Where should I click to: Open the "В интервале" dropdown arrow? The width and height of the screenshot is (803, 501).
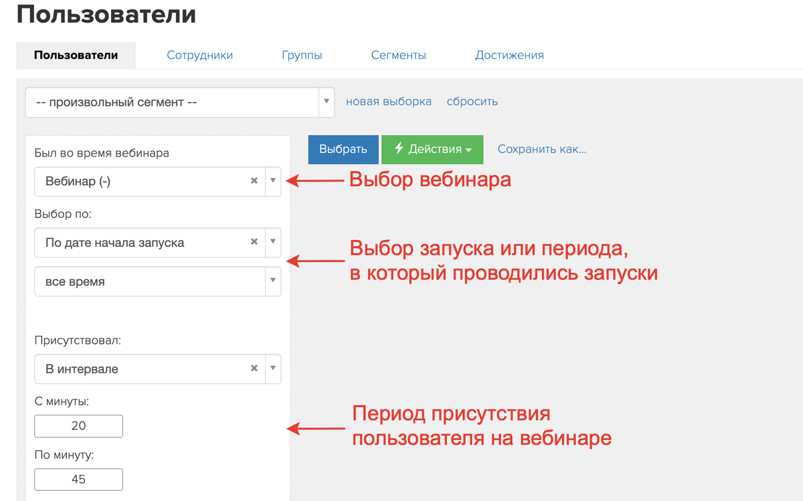pyautogui.click(x=273, y=369)
